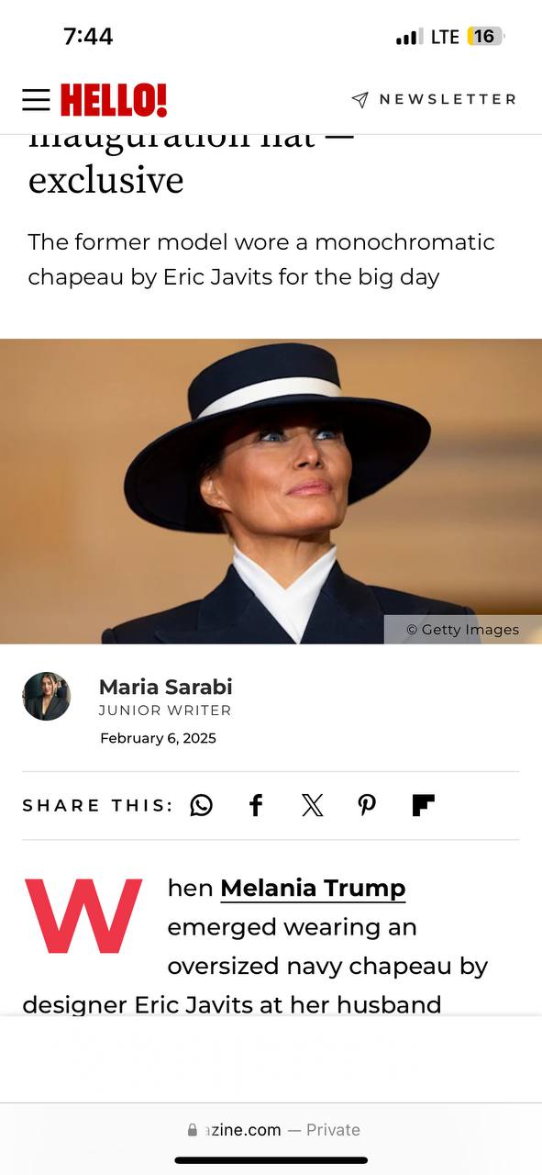Screen dimensions: 542x1175
Task: Tap the Getty Images credit label
Action: (x=462, y=630)
